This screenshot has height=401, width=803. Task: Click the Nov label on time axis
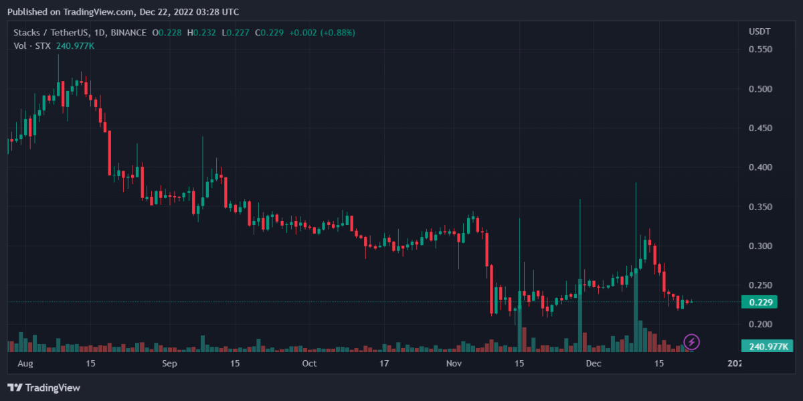(454, 364)
